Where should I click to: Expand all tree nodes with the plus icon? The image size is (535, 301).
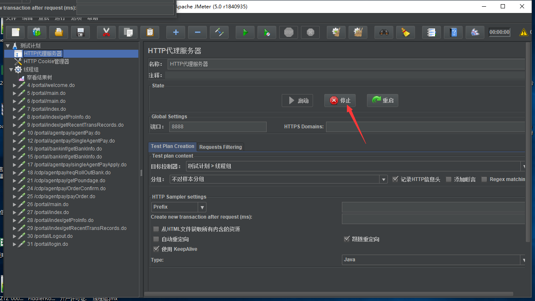176,32
